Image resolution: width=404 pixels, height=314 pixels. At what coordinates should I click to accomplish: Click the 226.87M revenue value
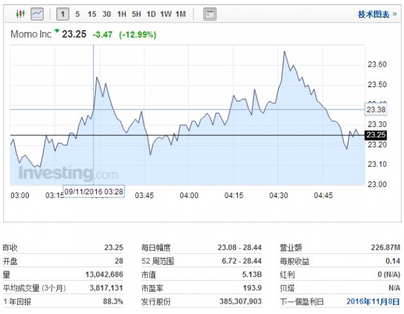(385, 247)
